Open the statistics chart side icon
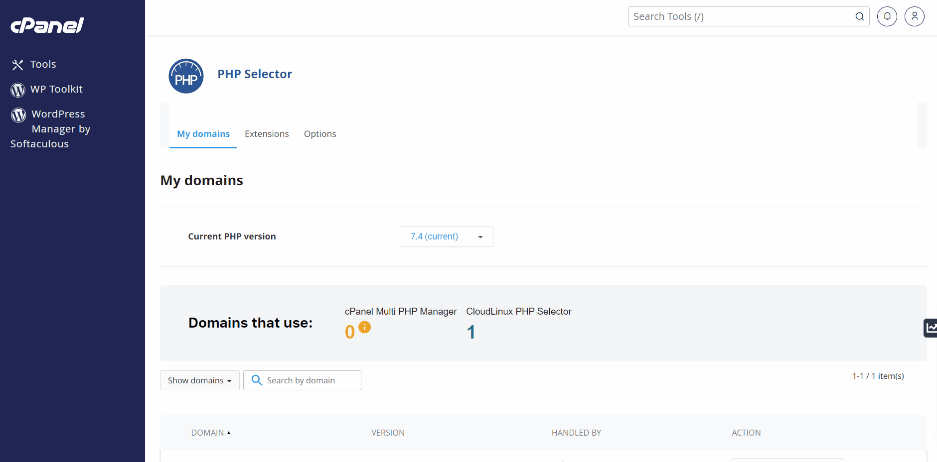Viewport: 937px width, 462px height. (931, 328)
